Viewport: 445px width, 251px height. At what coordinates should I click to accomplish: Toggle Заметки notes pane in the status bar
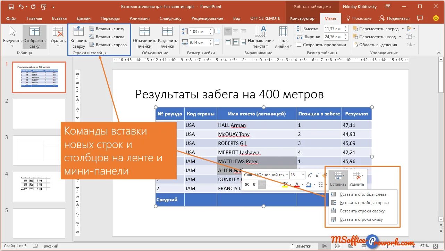click(300, 246)
